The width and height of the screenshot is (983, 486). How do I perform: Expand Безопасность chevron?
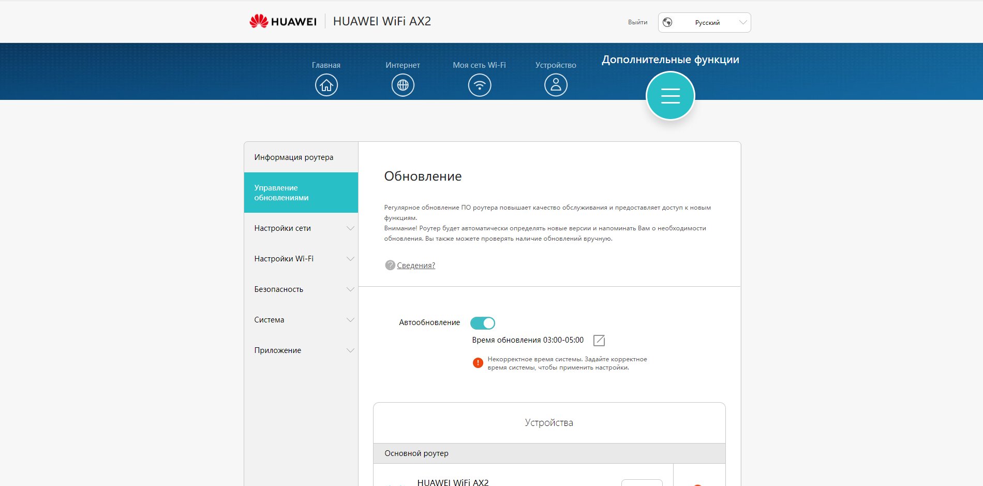click(350, 289)
